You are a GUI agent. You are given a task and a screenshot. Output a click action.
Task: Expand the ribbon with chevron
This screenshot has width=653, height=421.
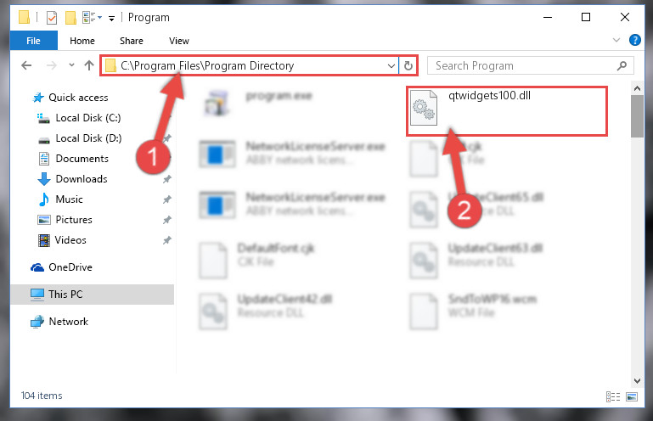(x=616, y=41)
